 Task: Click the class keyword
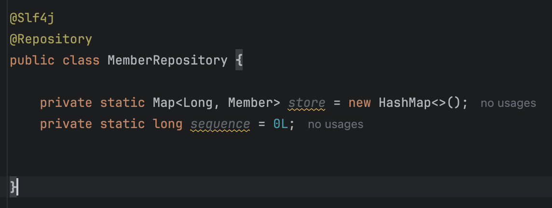point(81,61)
